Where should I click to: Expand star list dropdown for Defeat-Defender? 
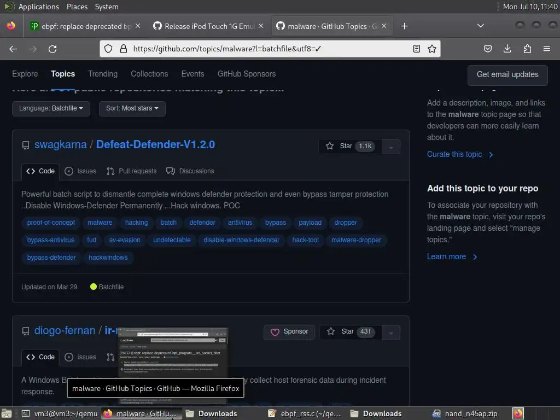(390, 147)
